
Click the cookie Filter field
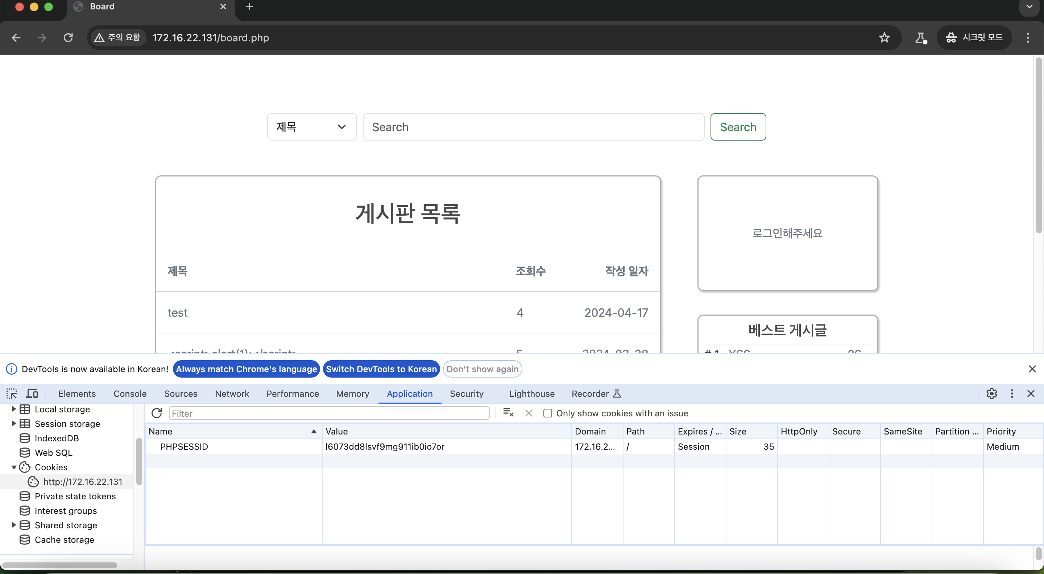[329, 413]
